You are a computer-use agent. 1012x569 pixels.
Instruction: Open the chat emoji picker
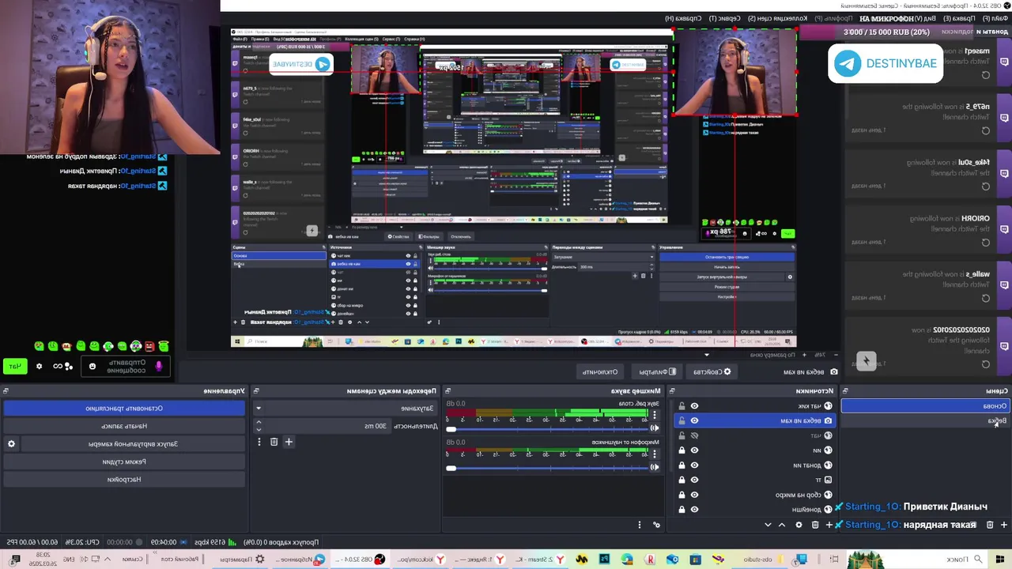[x=93, y=366]
